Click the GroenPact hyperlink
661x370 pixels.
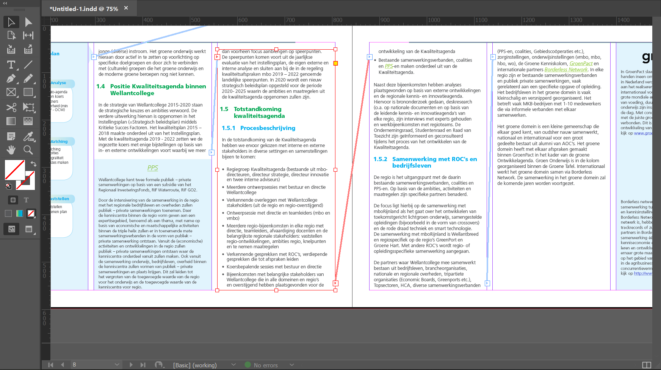tap(581, 63)
